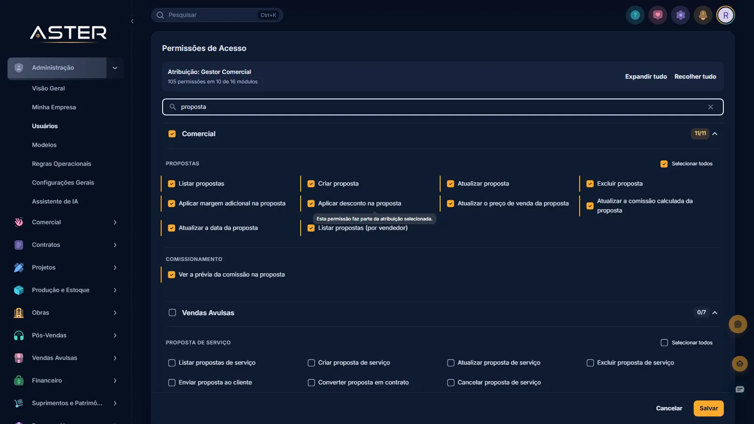Screen dimensions: 754x424
Task: Collapse the sidebar with the arrow
Action: point(132,21)
